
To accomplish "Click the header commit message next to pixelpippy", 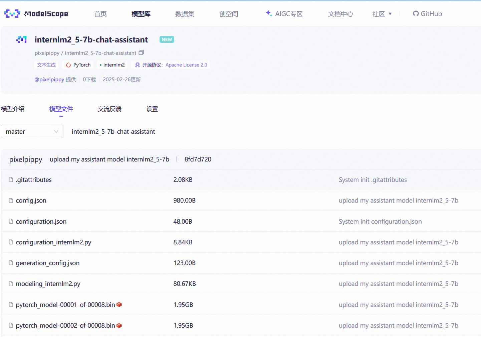I will coord(109,159).
